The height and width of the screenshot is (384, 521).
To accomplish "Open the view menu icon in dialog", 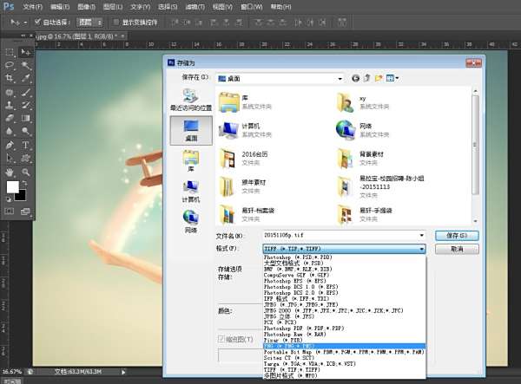I will pyautogui.click(x=392, y=78).
